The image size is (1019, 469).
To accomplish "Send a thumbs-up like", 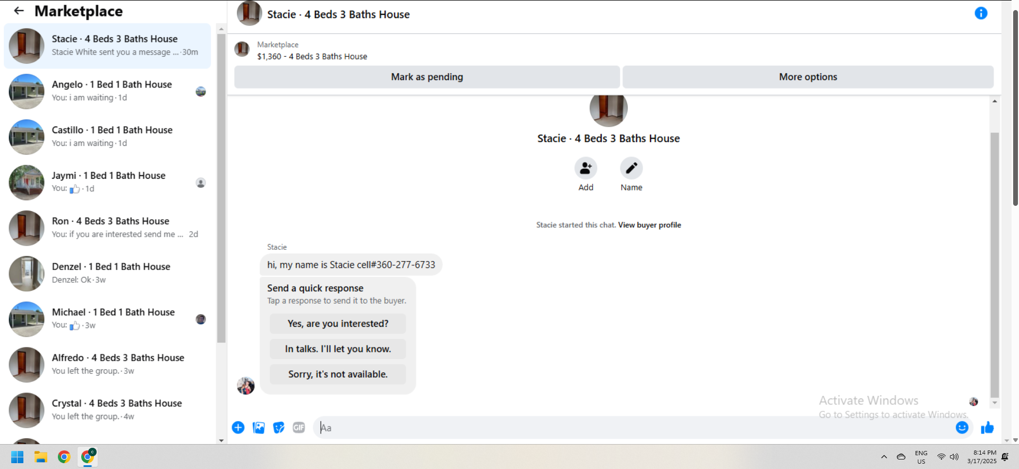I will [987, 428].
